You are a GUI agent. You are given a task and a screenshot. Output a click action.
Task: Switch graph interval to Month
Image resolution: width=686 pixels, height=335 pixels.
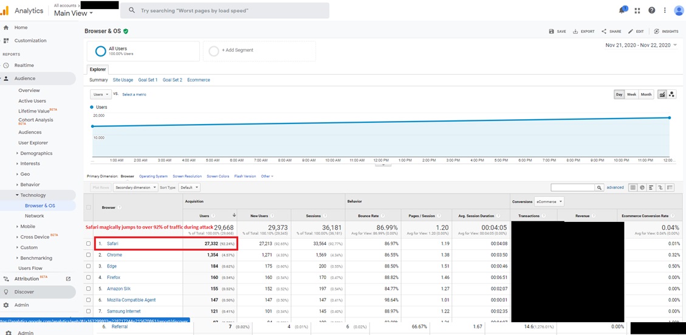[x=646, y=94]
